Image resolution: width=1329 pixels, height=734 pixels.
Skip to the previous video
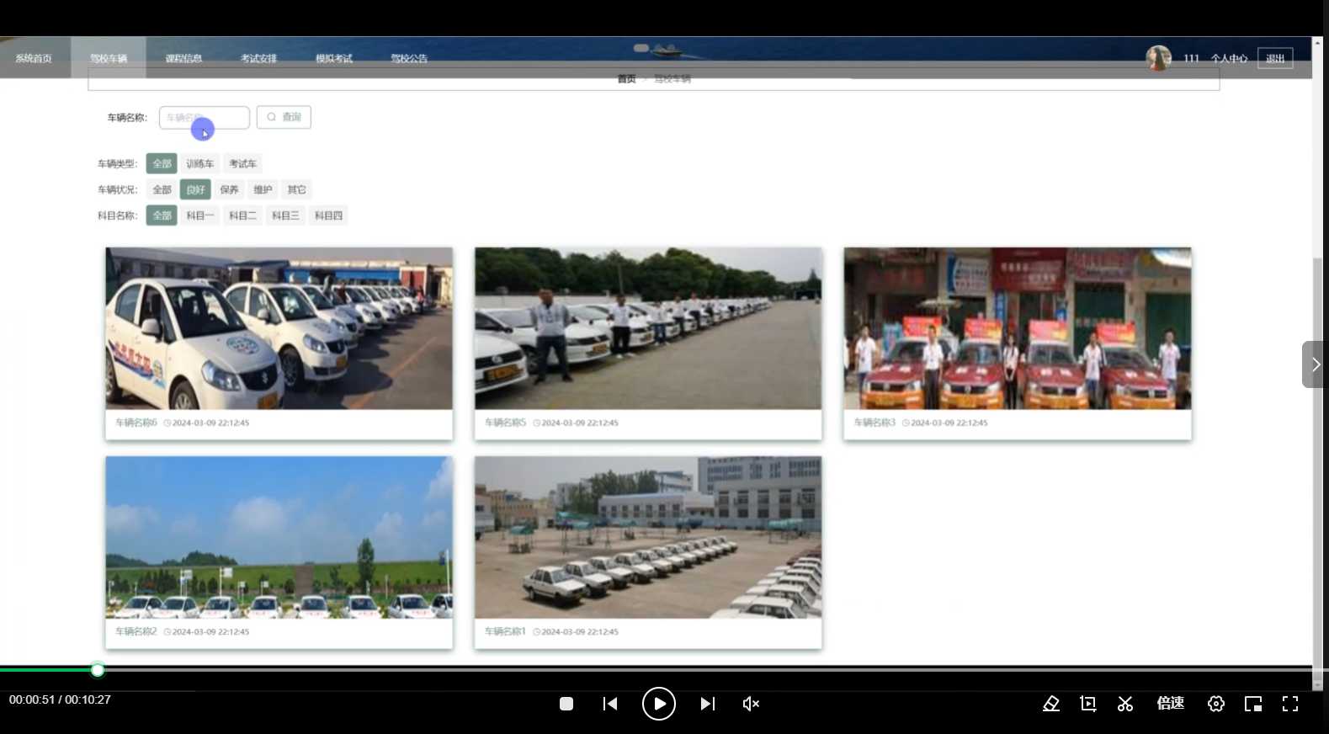click(610, 704)
